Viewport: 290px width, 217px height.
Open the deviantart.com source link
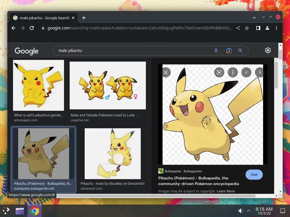91,188
